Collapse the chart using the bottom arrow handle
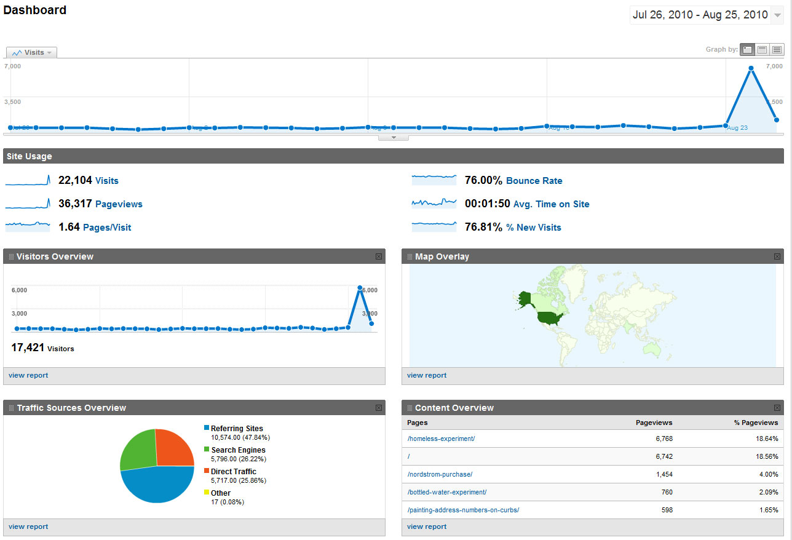792x540 pixels. pyautogui.click(x=394, y=138)
